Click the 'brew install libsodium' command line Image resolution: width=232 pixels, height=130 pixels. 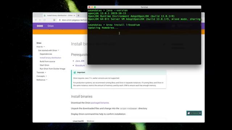pos(114,25)
